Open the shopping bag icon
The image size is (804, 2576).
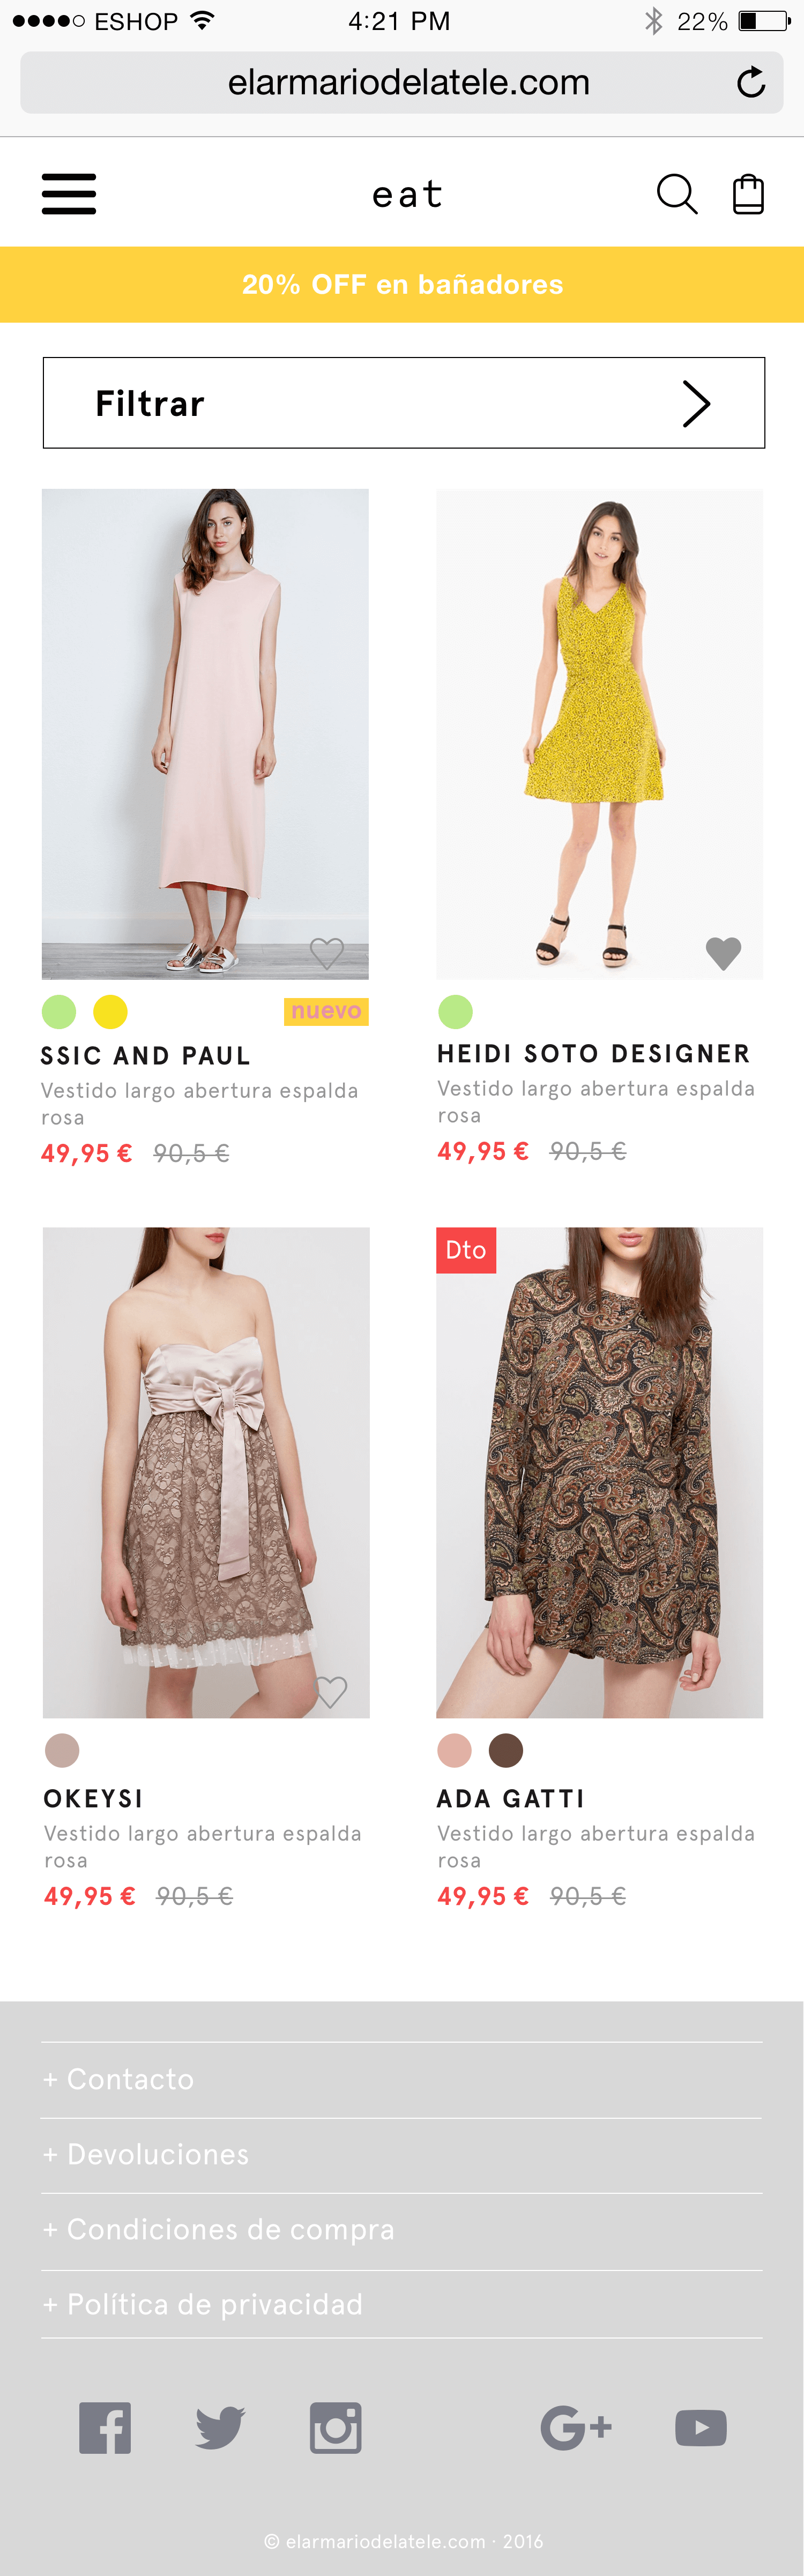(748, 194)
